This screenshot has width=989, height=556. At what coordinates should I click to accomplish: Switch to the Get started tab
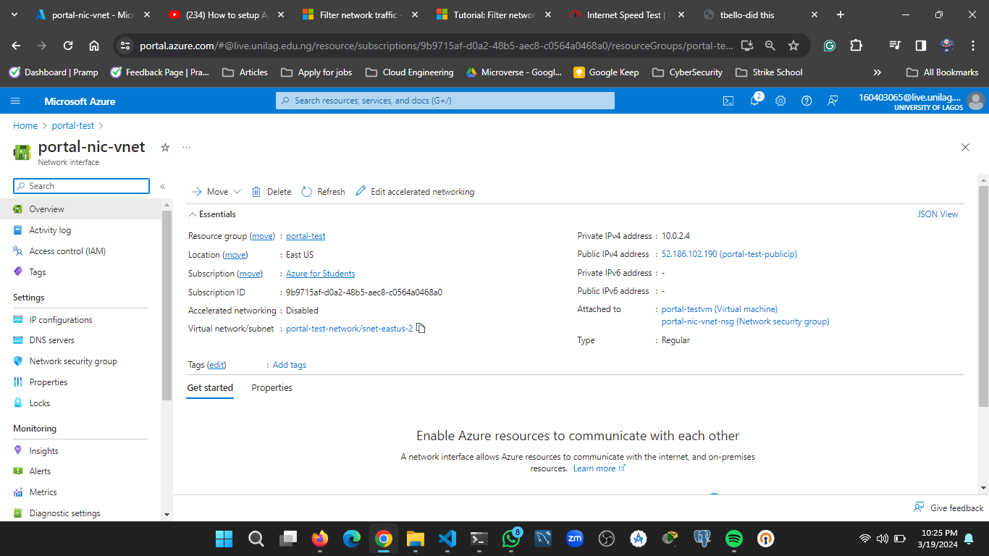click(x=210, y=388)
